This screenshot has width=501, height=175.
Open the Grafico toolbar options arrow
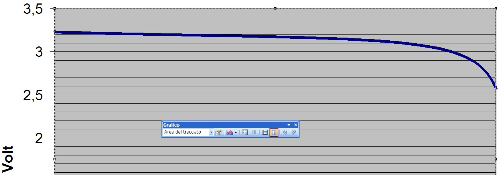coord(289,125)
